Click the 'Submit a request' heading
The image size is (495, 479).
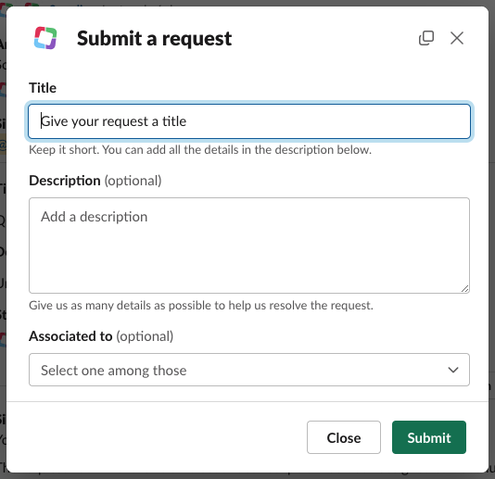(x=155, y=39)
